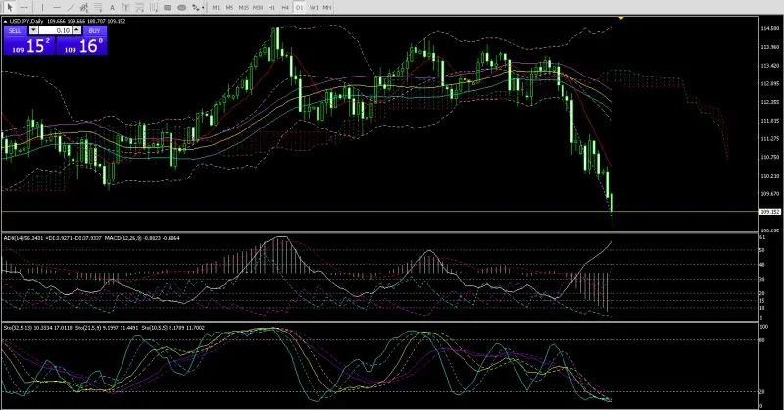The width and height of the screenshot is (784, 410).
Task: Click the SELL button at 109.15
Action: 27,44
